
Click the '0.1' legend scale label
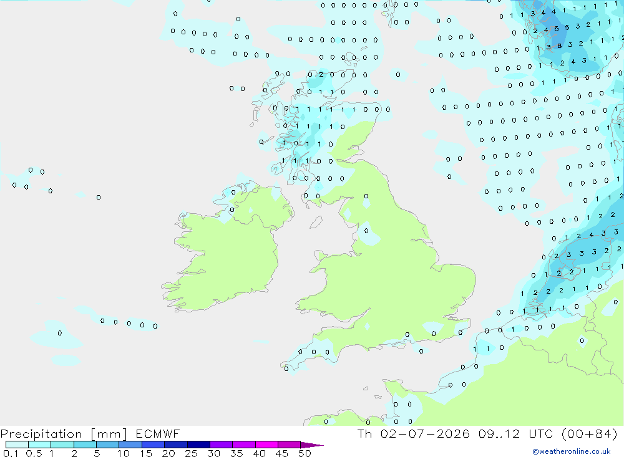coord(11,453)
